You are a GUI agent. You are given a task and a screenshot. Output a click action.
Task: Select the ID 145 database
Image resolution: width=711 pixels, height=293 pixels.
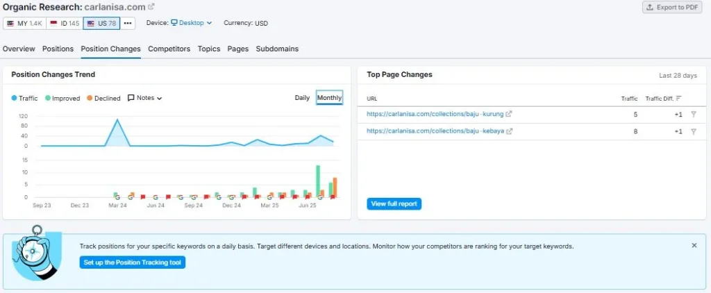[65, 23]
